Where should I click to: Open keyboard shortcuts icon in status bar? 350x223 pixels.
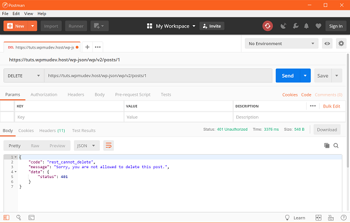[331, 218]
